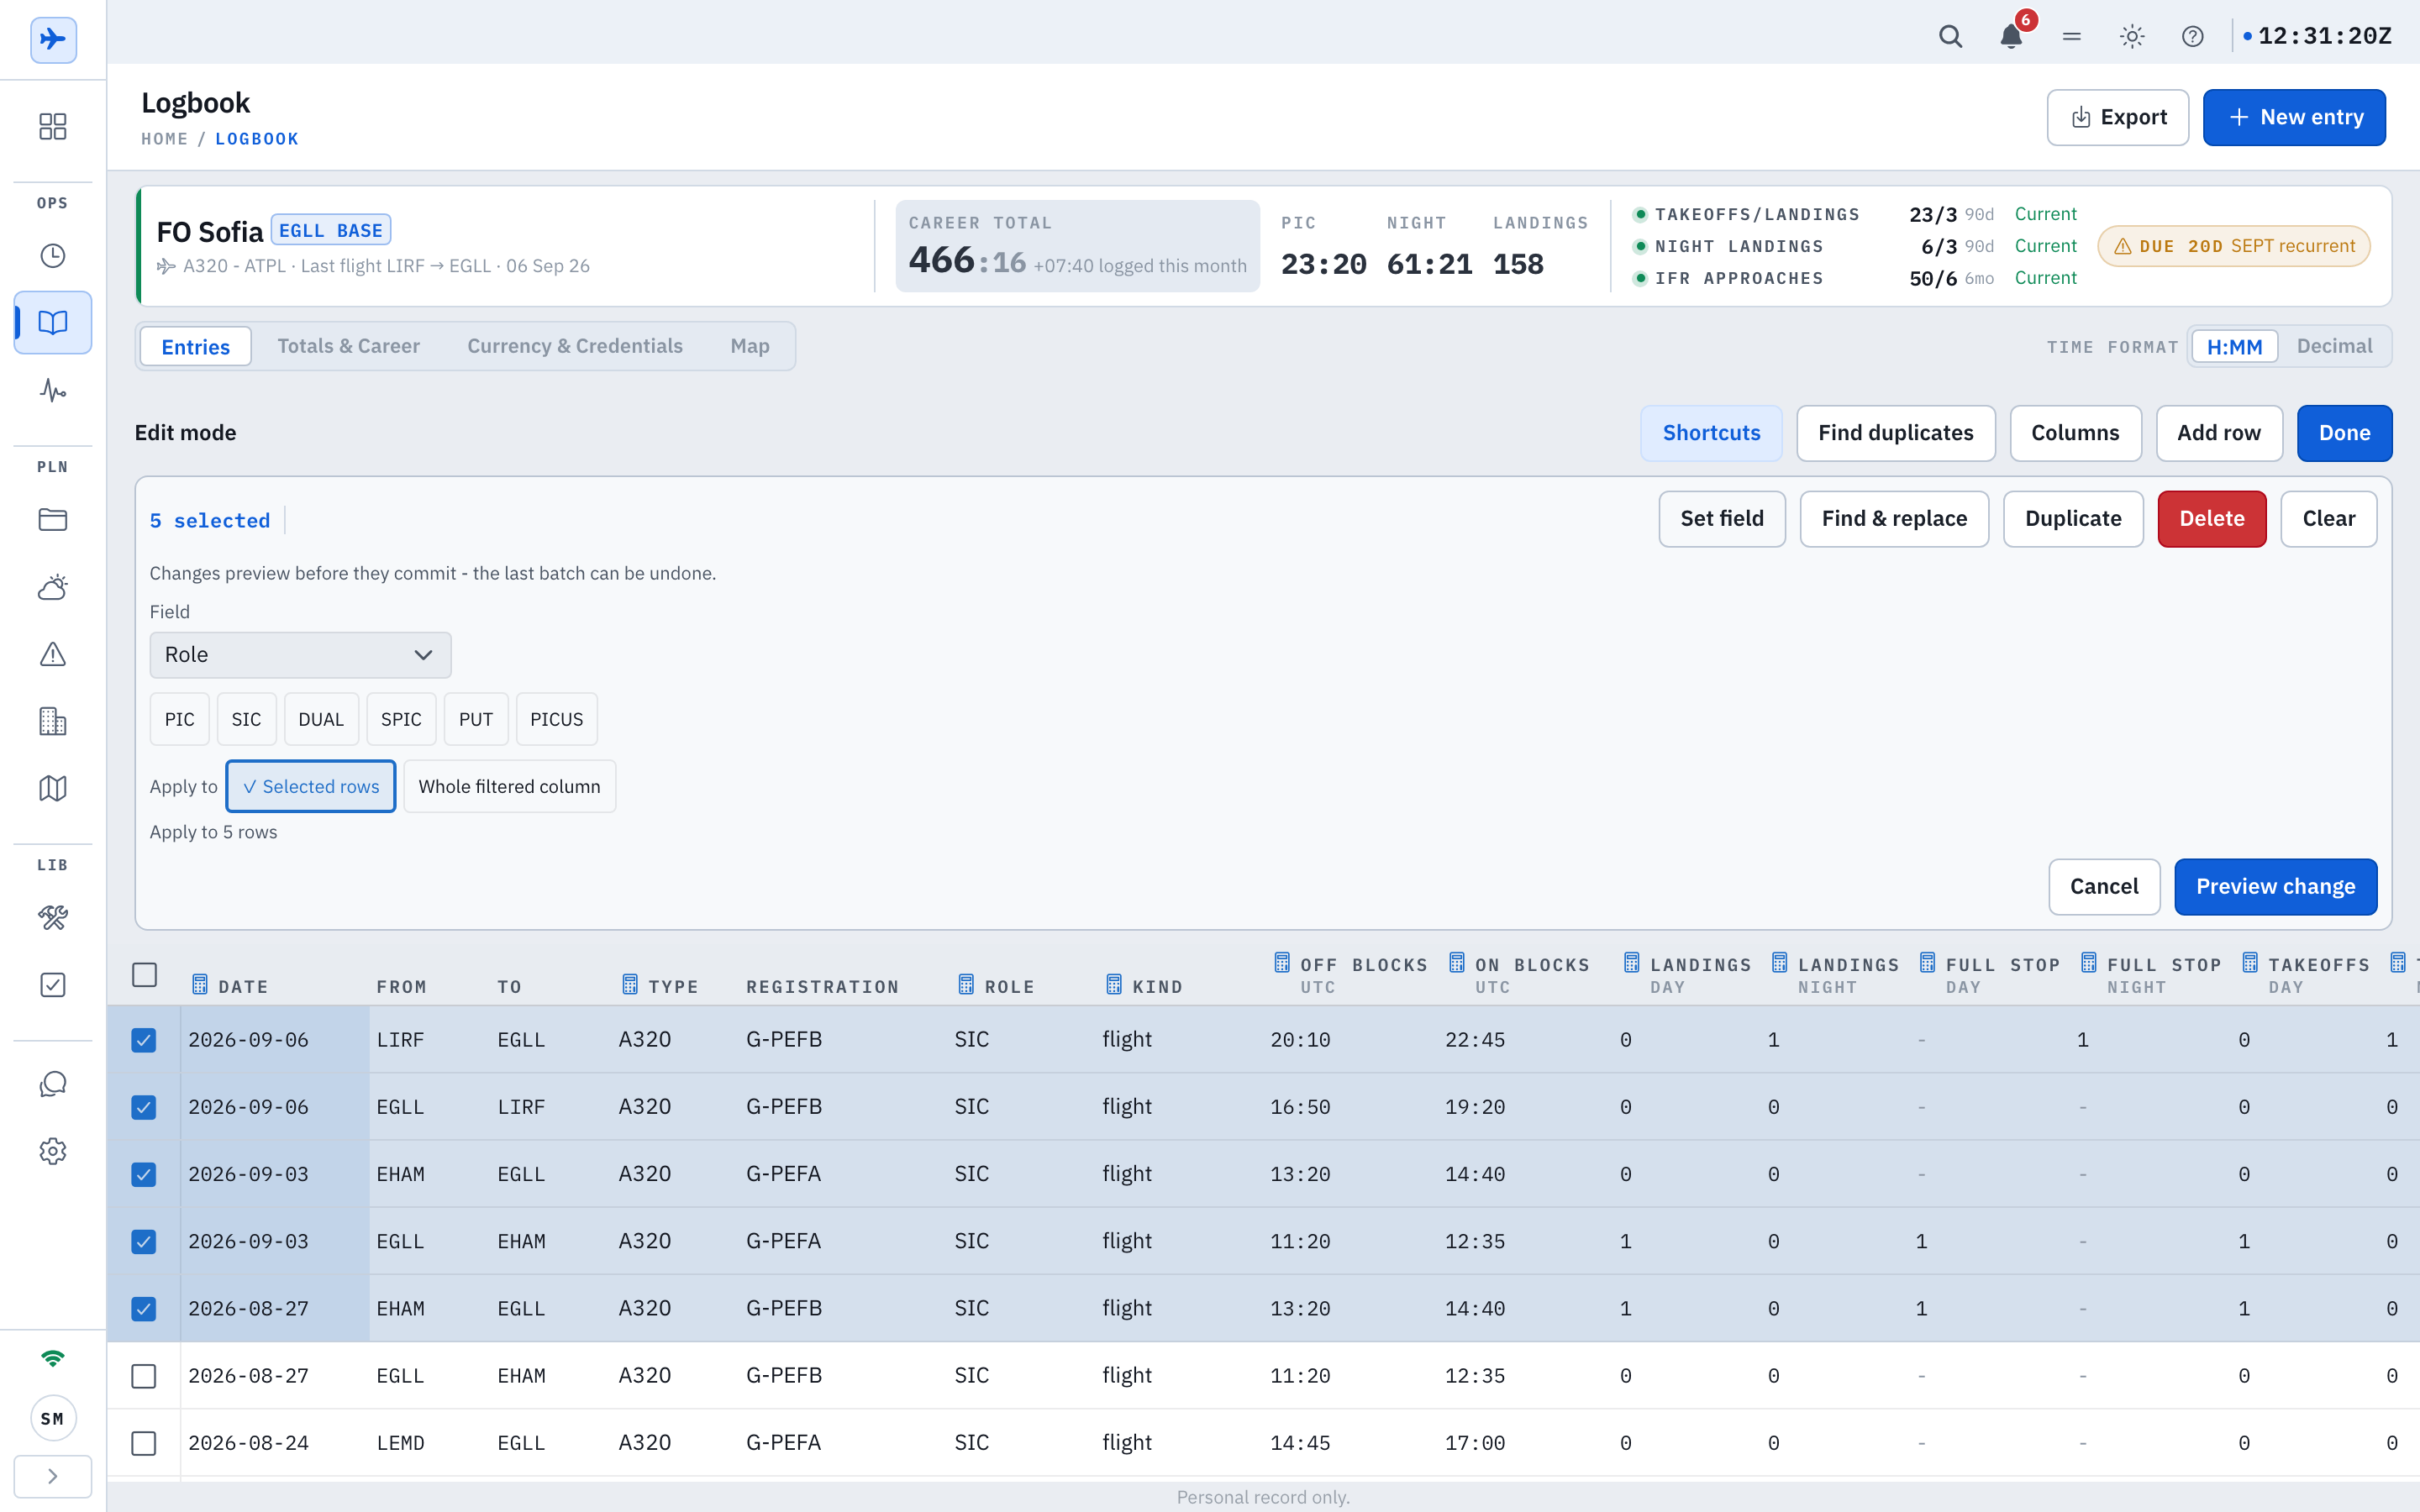Uncheck the 2026-09-06 LIRF to EGLL row
This screenshot has height=1512, width=2420.
[x=144, y=1040]
